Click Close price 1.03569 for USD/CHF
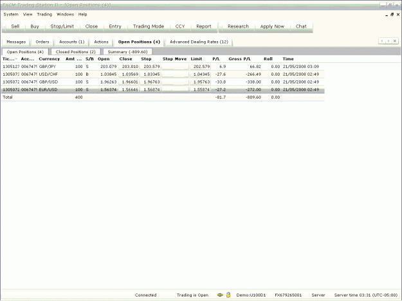The height and width of the screenshot is (301, 402). point(129,74)
